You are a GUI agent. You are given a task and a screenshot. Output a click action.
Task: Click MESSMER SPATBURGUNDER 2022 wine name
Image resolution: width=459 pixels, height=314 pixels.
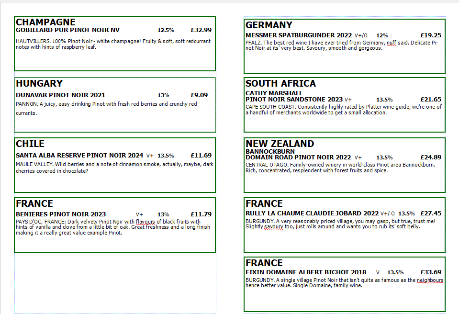(x=299, y=35)
